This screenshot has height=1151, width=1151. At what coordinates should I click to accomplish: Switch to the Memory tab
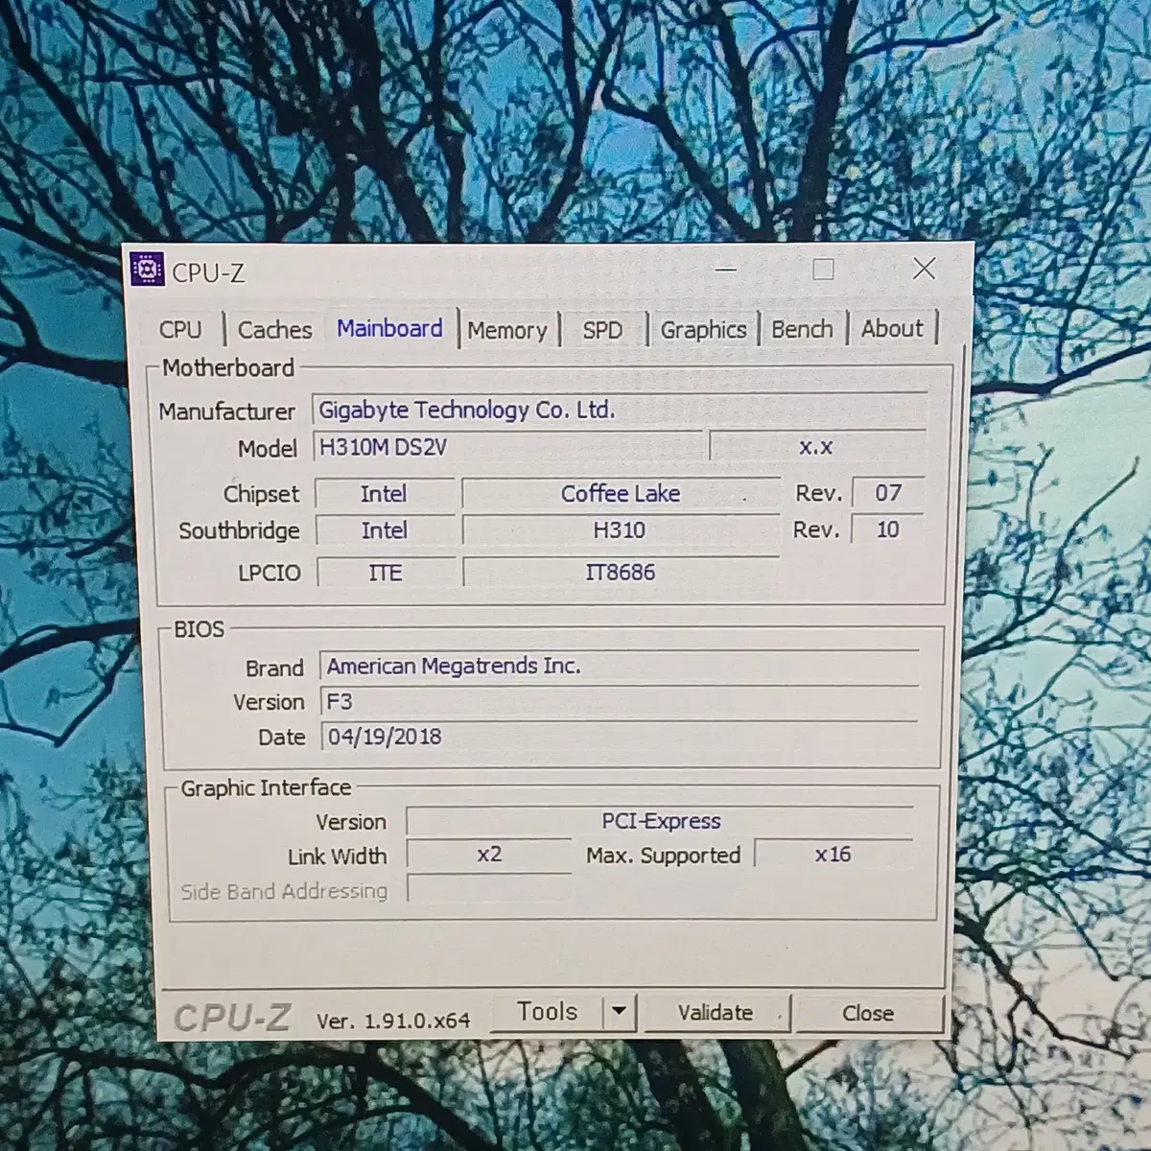point(507,330)
